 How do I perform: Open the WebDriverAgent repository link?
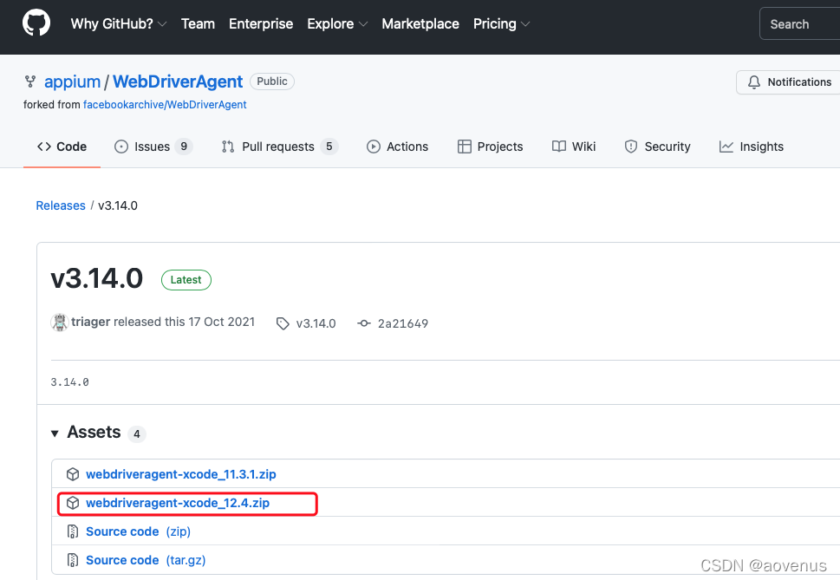point(178,82)
